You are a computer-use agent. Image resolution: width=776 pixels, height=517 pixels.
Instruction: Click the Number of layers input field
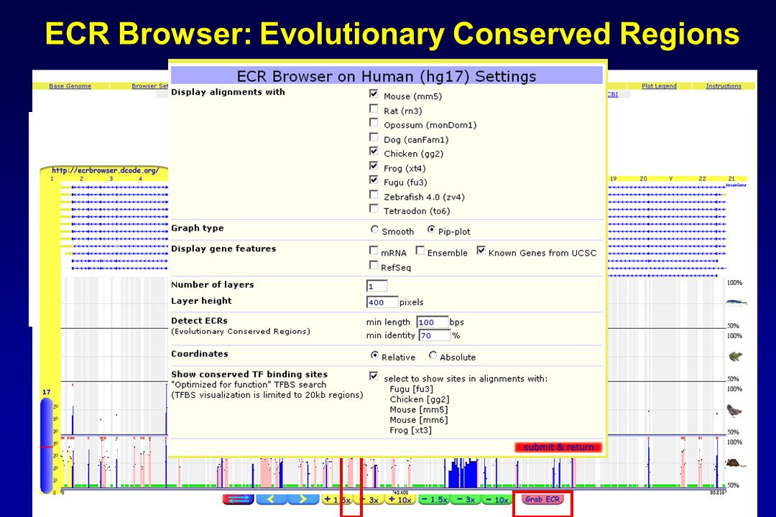tap(377, 286)
